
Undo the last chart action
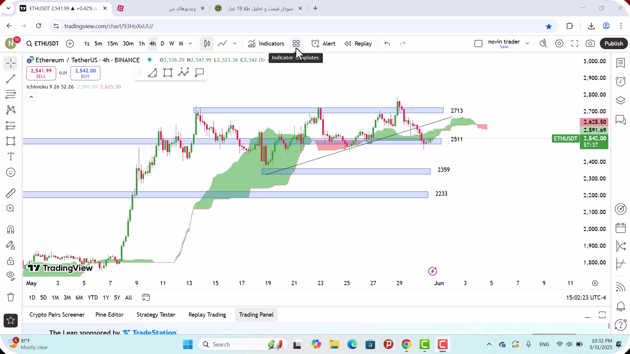(x=387, y=44)
